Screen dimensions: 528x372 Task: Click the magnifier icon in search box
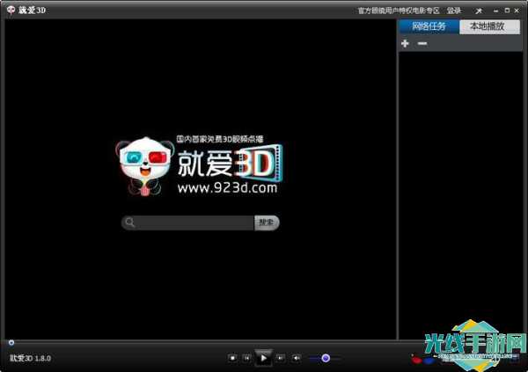click(x=129, y=222)
